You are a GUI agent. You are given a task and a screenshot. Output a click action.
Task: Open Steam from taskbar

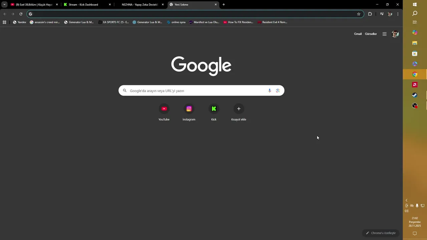(415, 95)
